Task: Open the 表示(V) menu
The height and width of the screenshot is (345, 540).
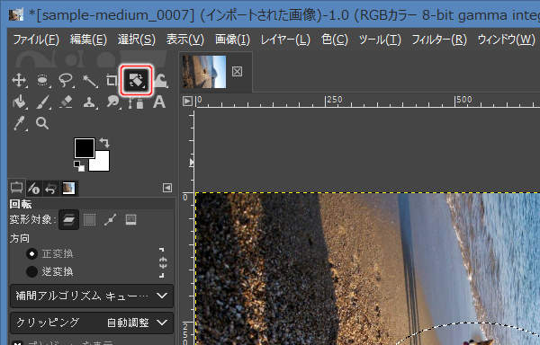Action: (x=185, y=40)
